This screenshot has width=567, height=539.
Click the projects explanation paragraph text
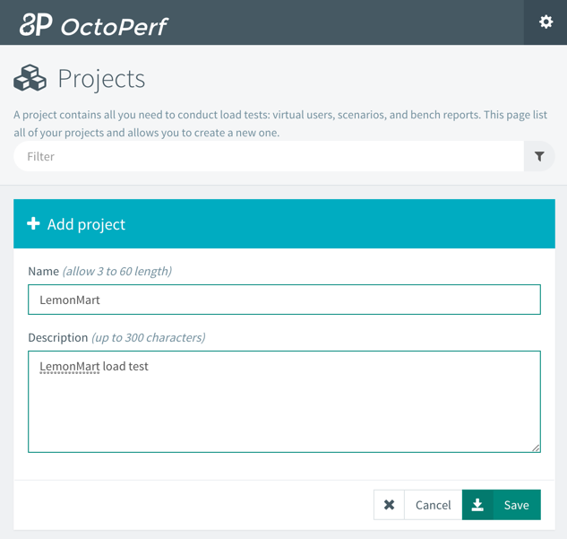coord(280,124)
